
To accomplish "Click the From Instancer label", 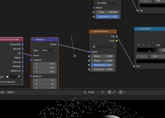I will click(8, 82).
